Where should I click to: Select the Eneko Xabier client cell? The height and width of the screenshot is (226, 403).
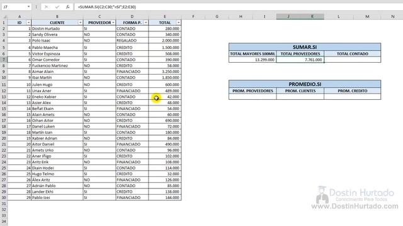(x=57, y=97)
